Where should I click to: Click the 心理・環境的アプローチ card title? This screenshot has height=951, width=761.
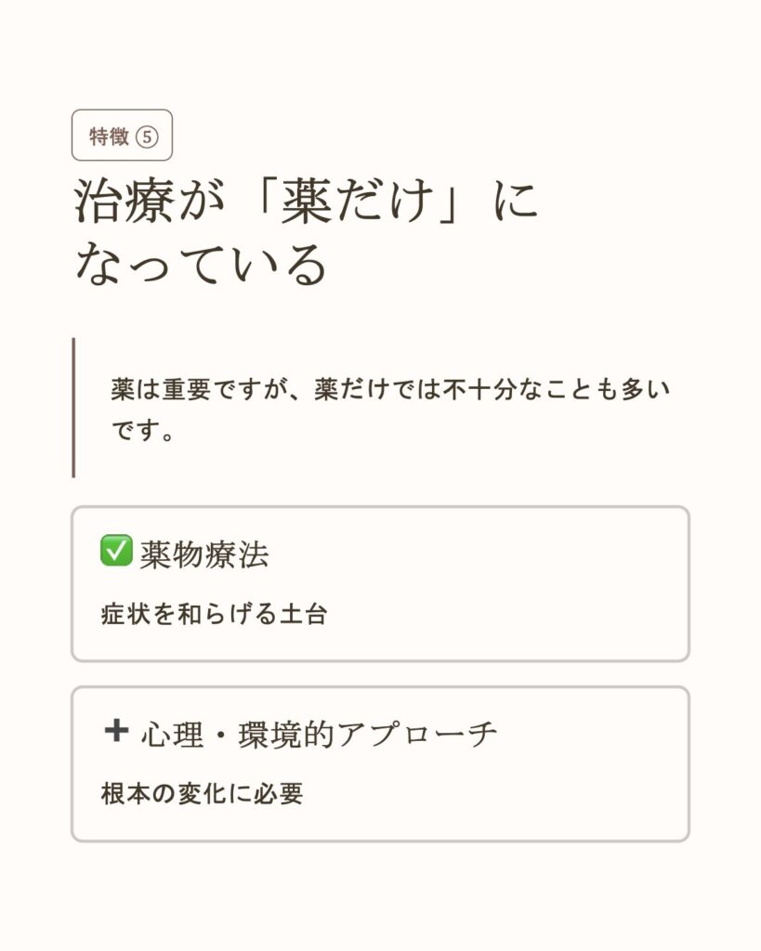[319, 735]
